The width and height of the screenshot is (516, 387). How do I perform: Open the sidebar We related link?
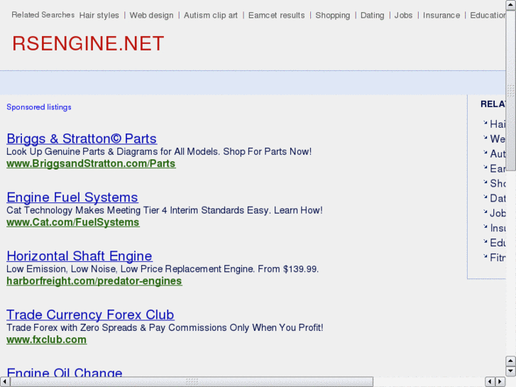click(498, 139)
